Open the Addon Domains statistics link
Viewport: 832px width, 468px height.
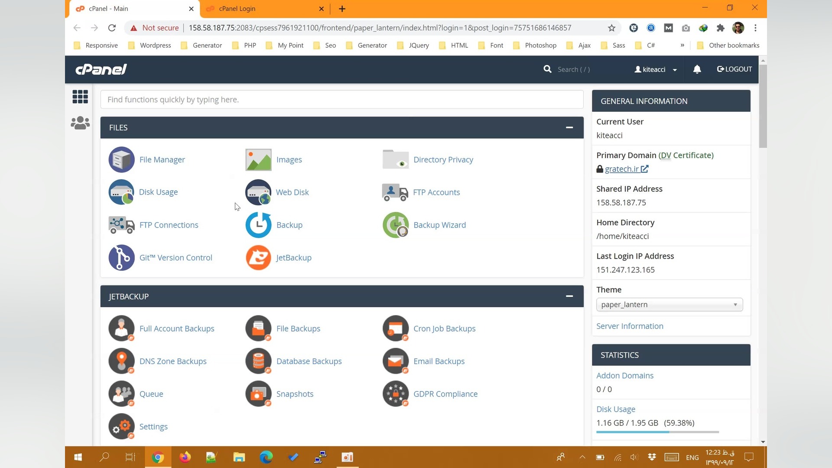pos(625,376)
